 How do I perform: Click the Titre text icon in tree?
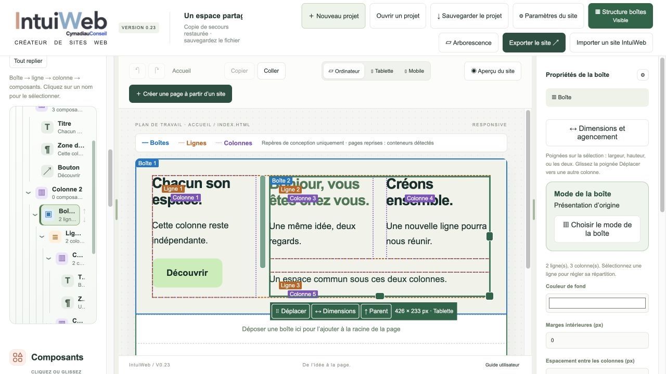[x=47, y=127]
